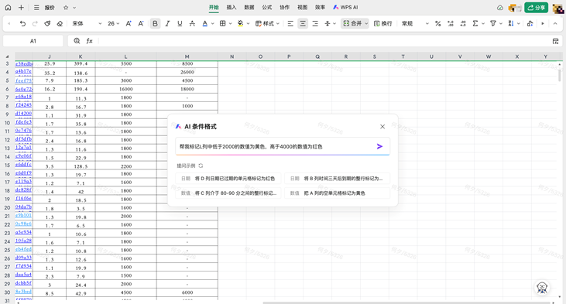Open the hamburger file menu
This screenshot has height=304, width=566.
36,7
